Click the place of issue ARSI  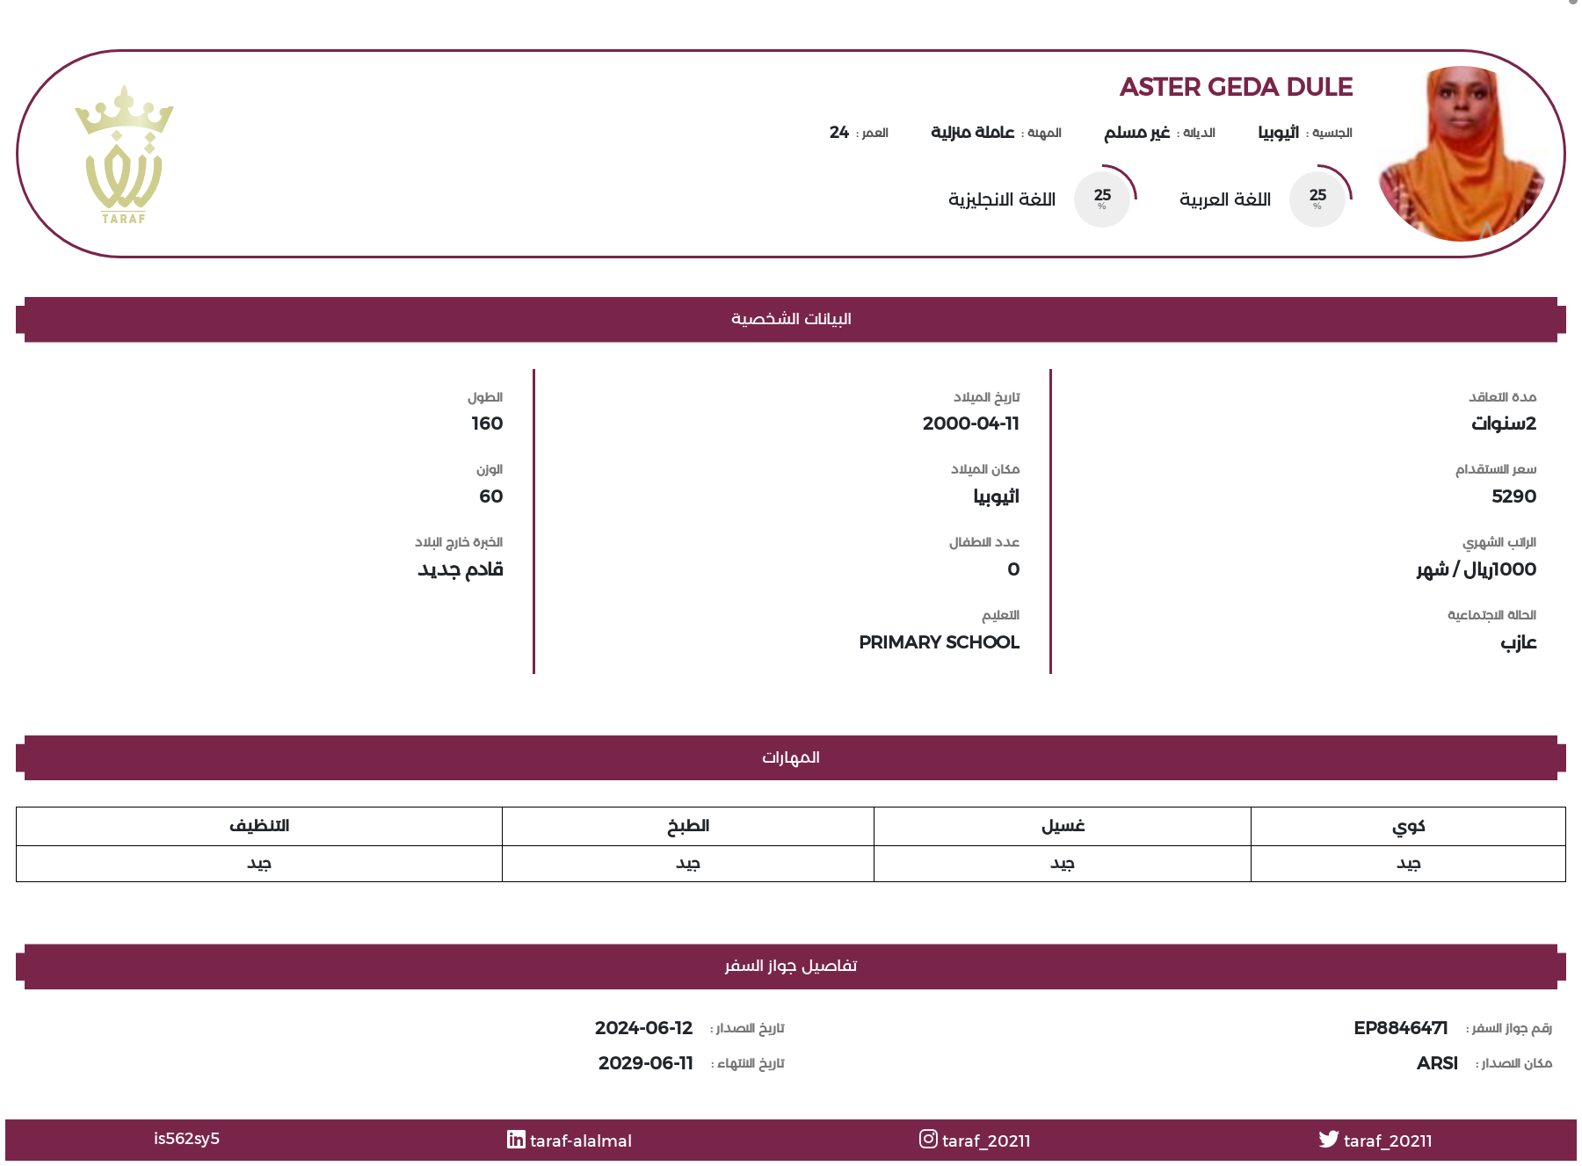click(x=1437, y=1063)
